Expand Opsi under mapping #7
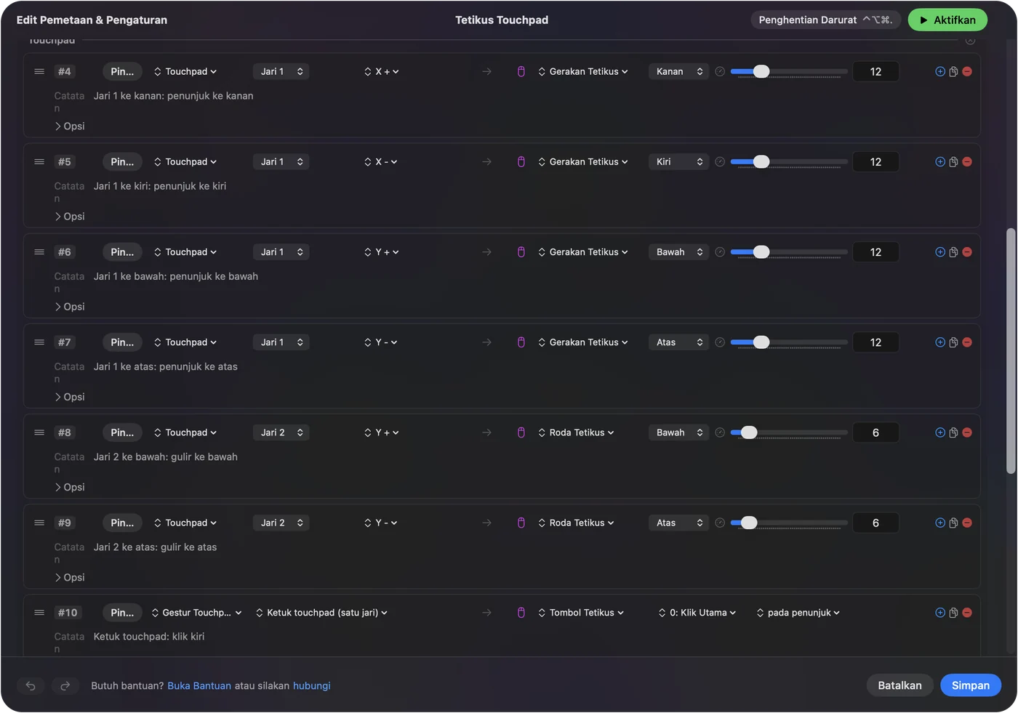 (70, 397)
